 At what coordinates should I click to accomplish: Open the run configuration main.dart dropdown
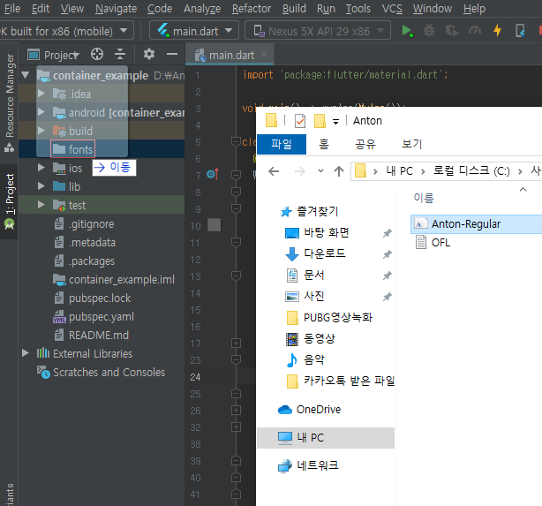[194, 31]
